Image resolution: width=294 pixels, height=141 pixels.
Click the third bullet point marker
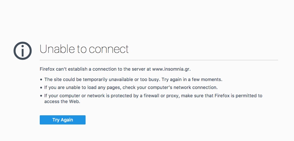(x=41, y=96)
